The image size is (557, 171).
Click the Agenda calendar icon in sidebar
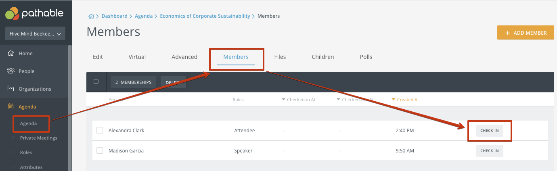tap(11, 106)
